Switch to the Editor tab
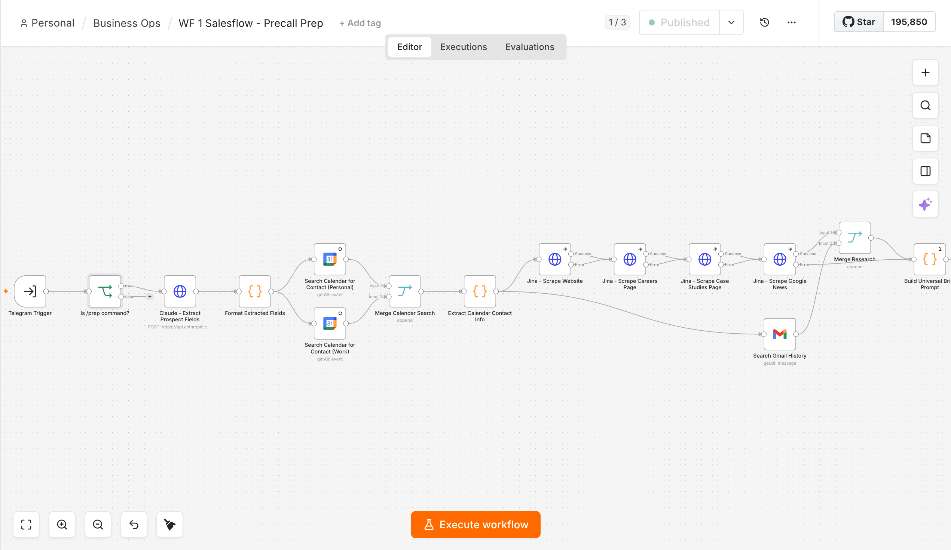Screen dimensions: 951x550 (409, 47)
